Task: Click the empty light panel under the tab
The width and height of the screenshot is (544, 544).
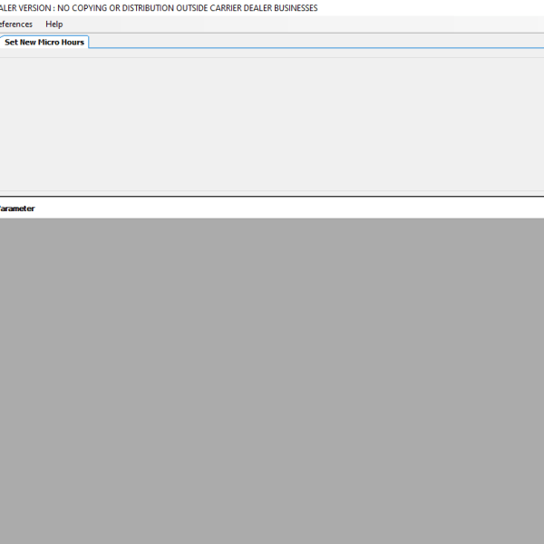Action: 272,122
